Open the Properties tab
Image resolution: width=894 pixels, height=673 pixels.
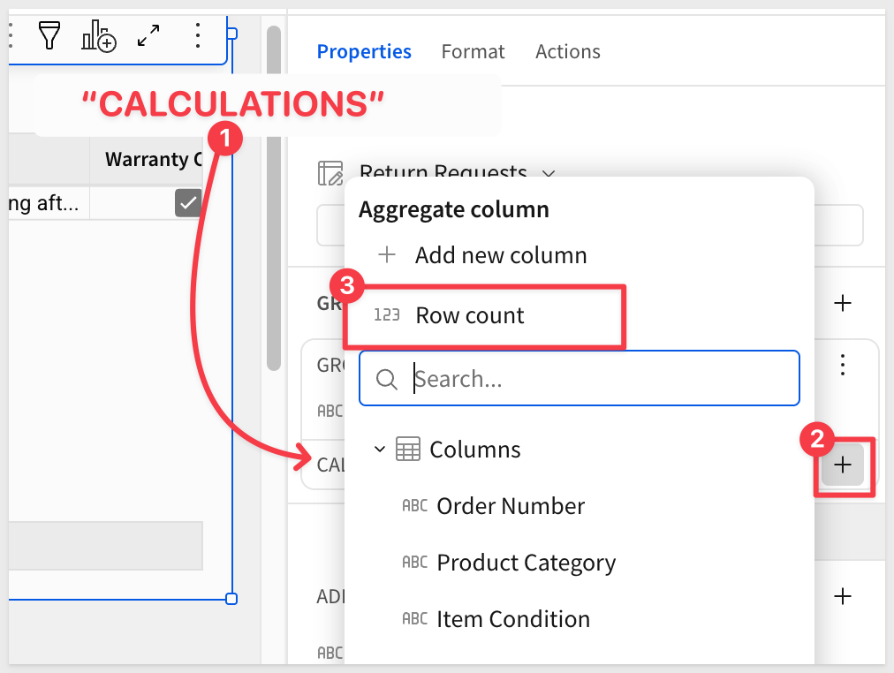364,52
